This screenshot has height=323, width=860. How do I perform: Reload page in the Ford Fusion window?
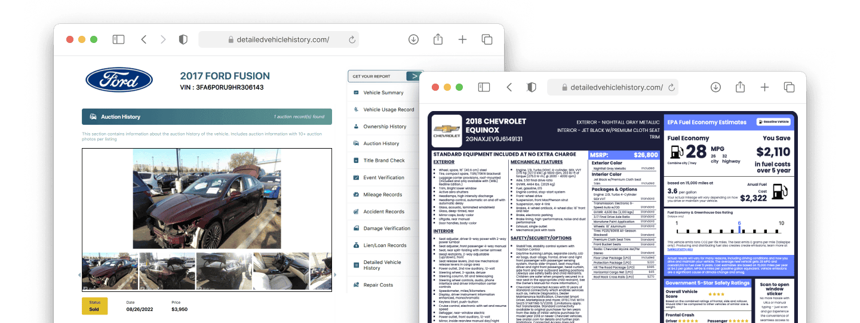(x=352, y=40)
